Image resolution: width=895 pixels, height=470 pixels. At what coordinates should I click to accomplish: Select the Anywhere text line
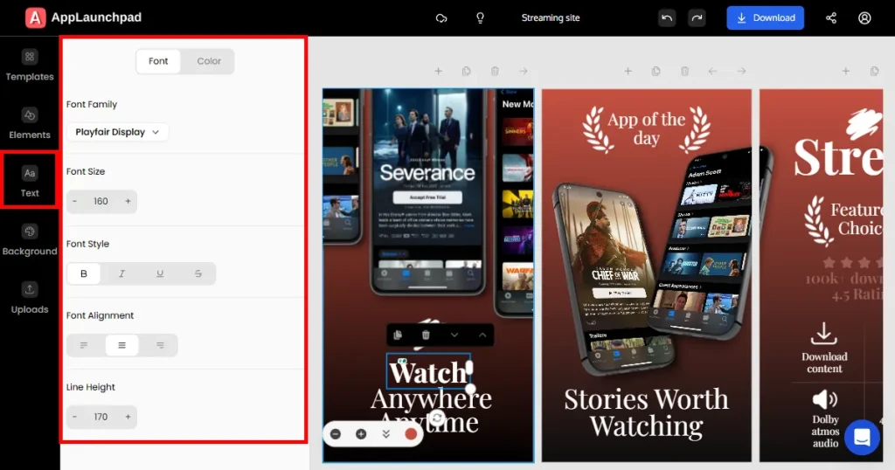(431, 398)
